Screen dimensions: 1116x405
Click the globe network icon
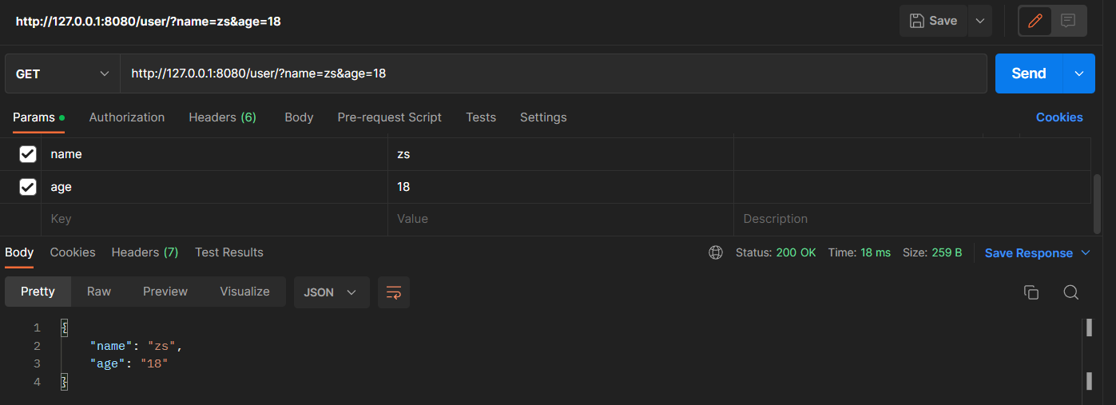click(x=715, y=252)
